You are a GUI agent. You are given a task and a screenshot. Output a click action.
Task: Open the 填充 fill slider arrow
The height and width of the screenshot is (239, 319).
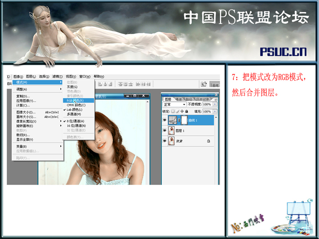pyautogui.click(x=215, y=111)
